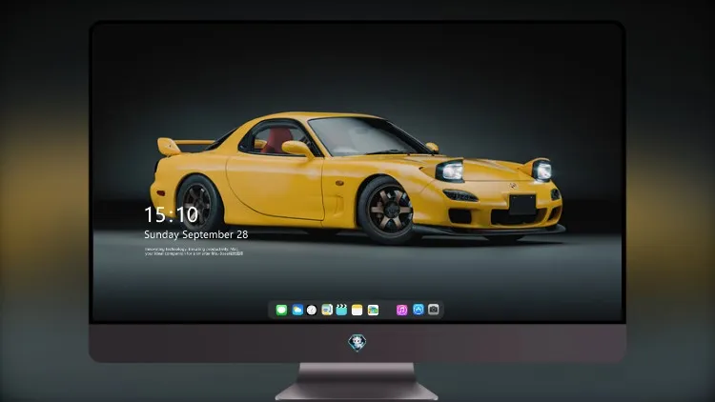Open the gray Camera app in dock
Screen dimensions: 715x402
click(x=434, y=310)
